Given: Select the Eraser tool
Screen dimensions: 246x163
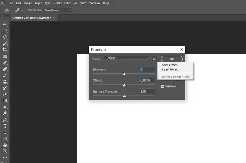Looking at the screenshot, I should (5, 94).
